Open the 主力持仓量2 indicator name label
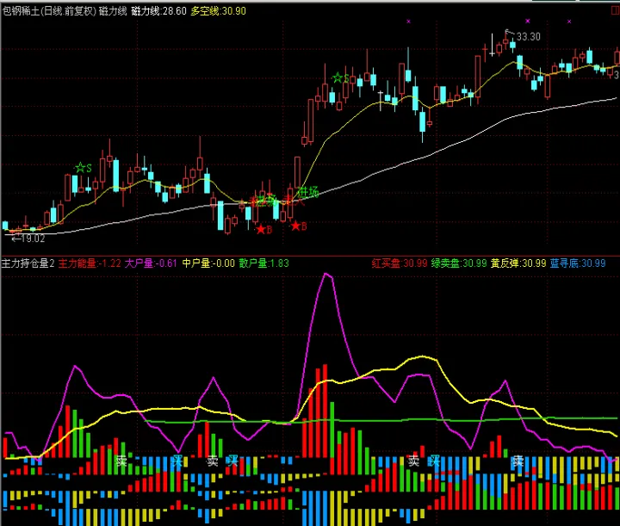Screen dimensions: 620x526 click(x=28, y=263)
